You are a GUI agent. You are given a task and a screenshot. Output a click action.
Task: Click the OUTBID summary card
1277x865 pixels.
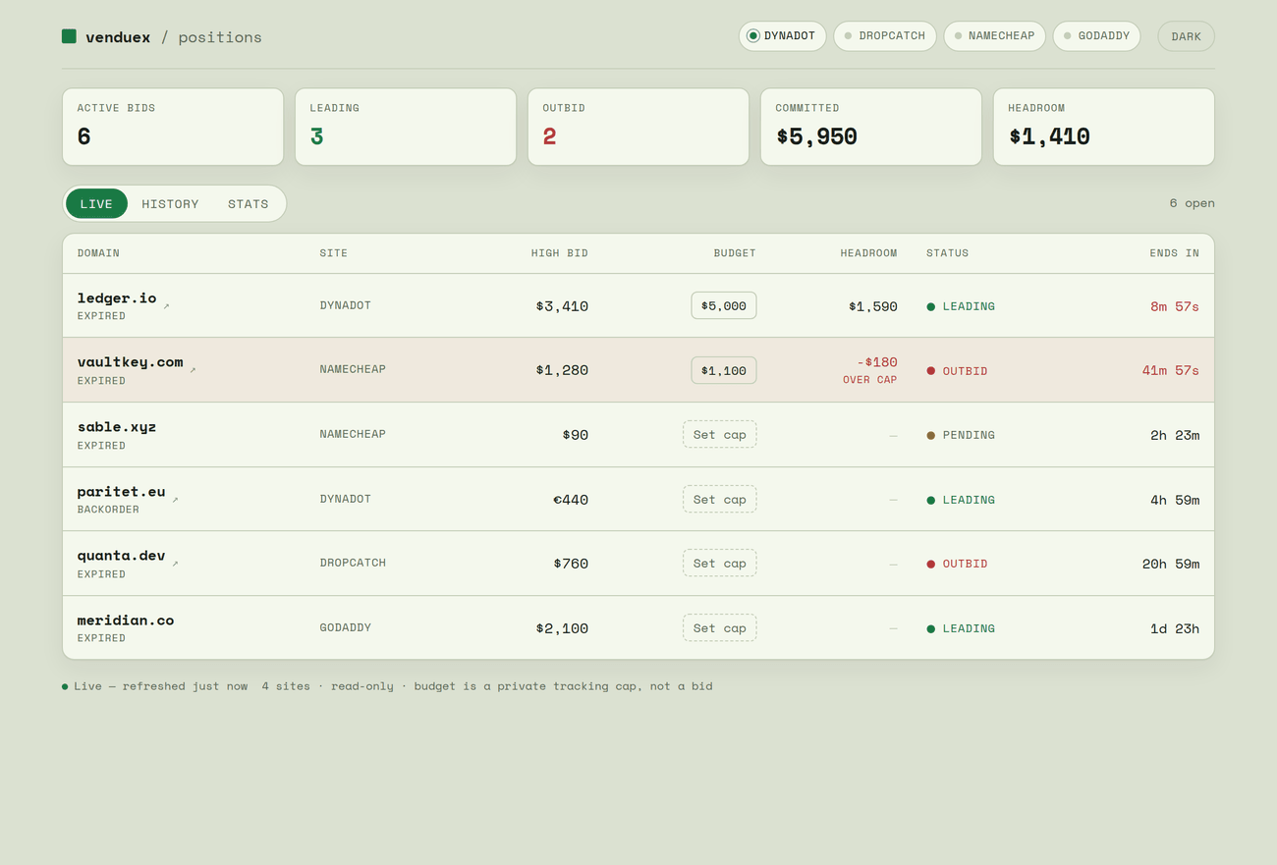638,127
